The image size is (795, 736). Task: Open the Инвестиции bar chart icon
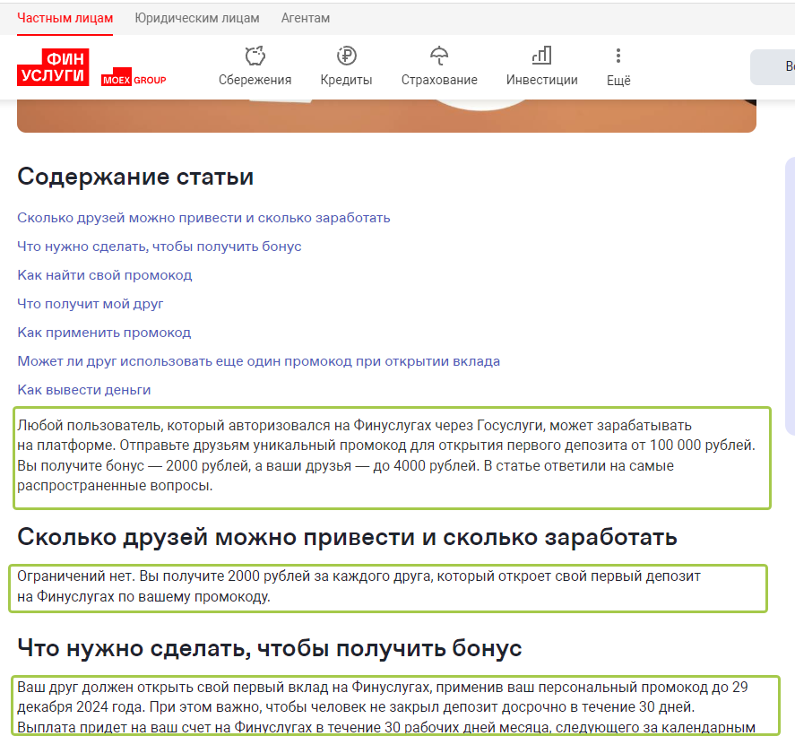coord(541,56)
